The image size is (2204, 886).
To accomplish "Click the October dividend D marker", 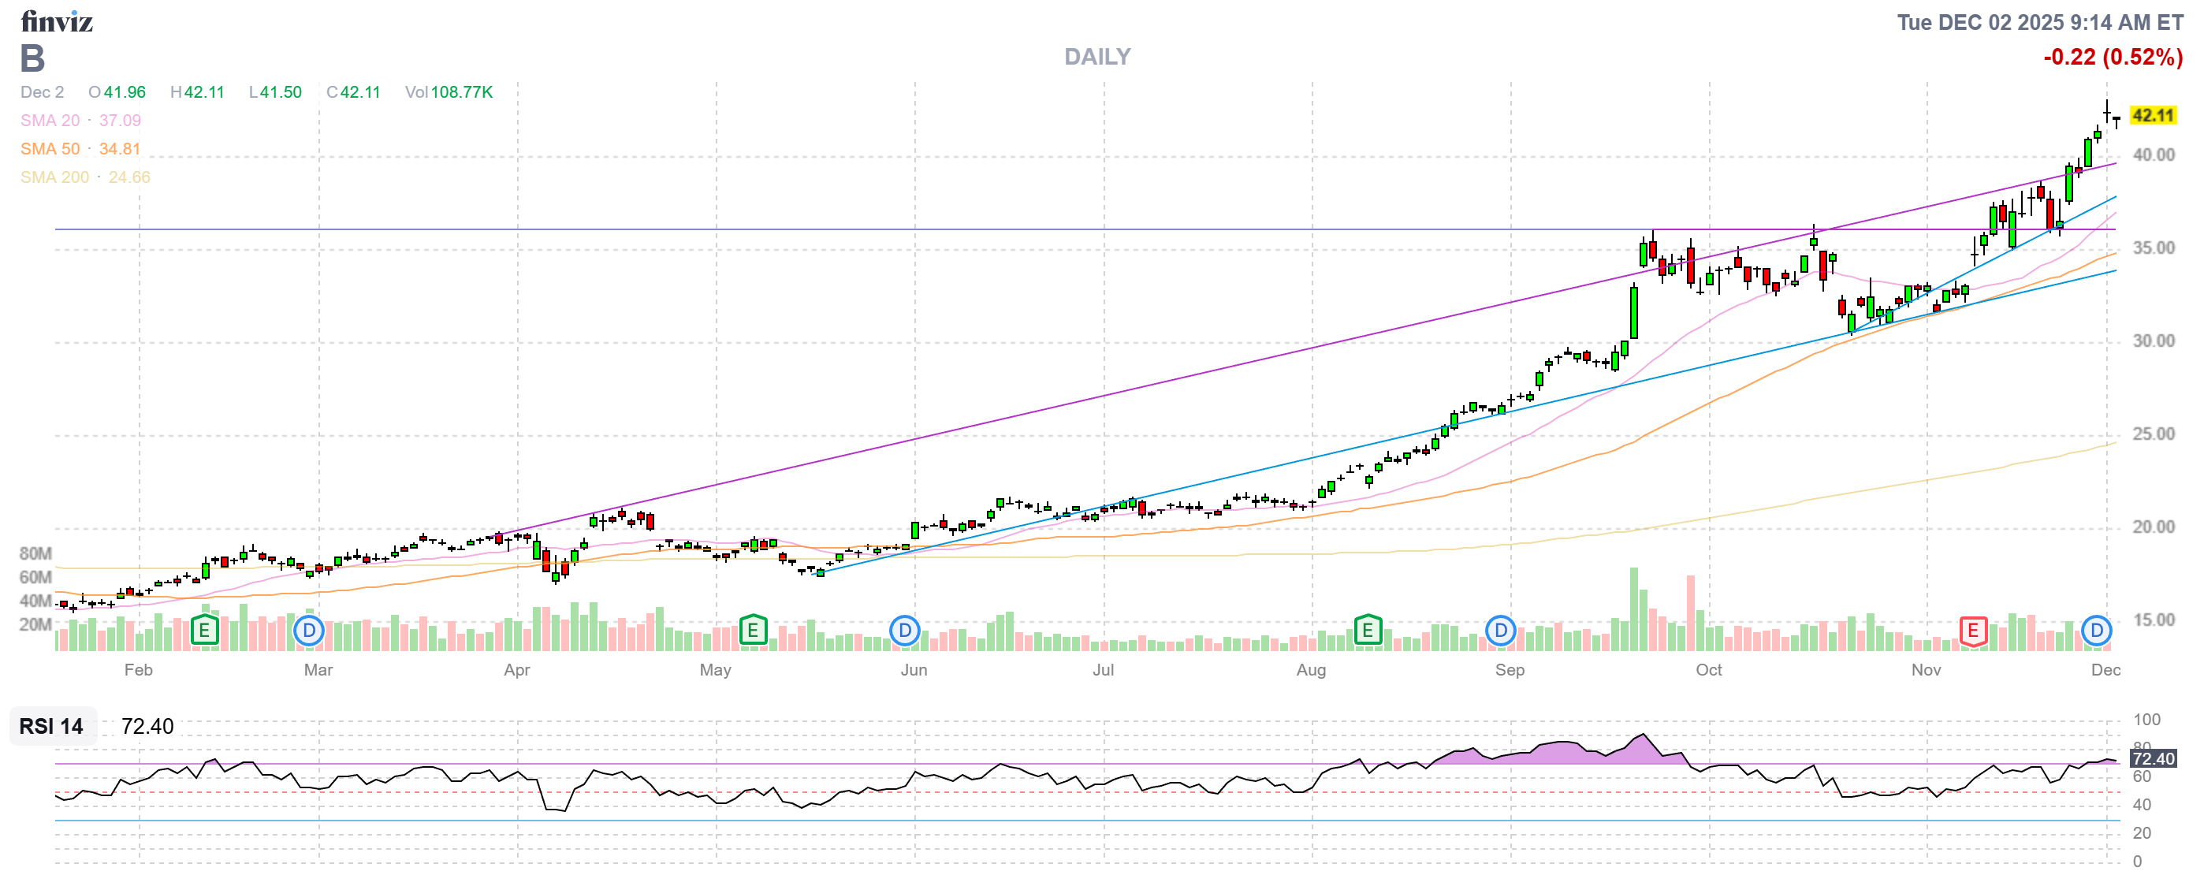I will [x=1500, y=631].
